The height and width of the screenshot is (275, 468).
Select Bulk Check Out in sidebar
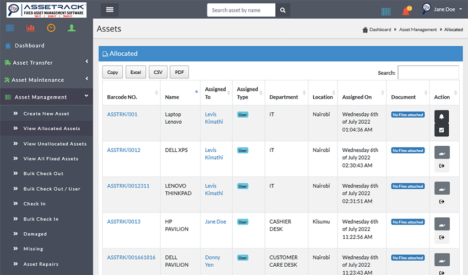43,174
